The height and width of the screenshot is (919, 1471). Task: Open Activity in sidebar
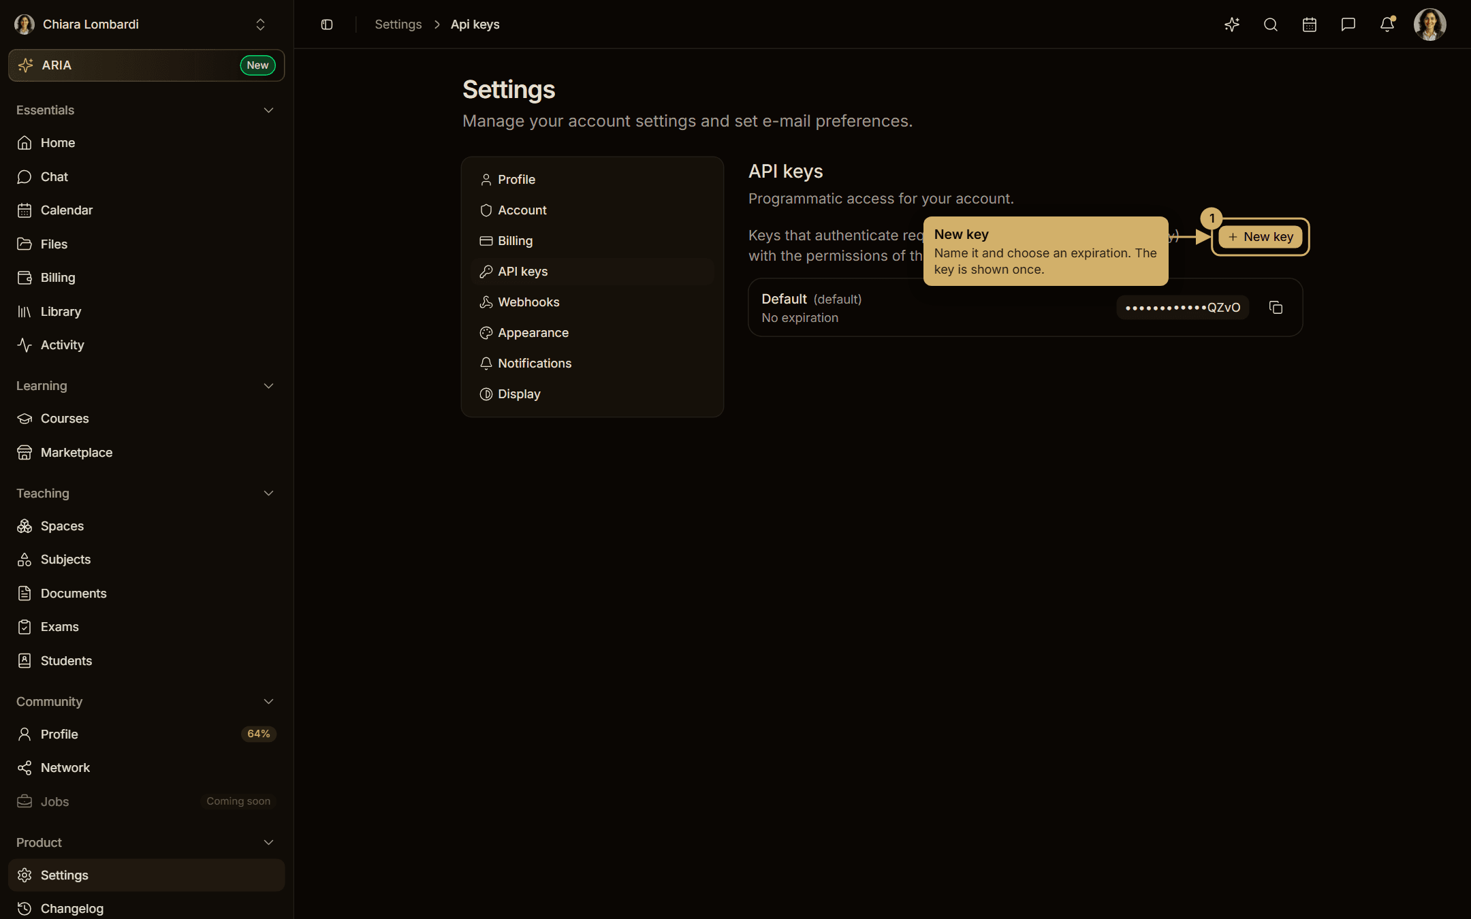coord(146,345)
